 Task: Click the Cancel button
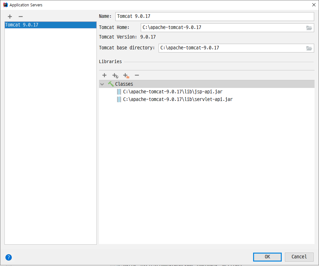tap(299, 257)
